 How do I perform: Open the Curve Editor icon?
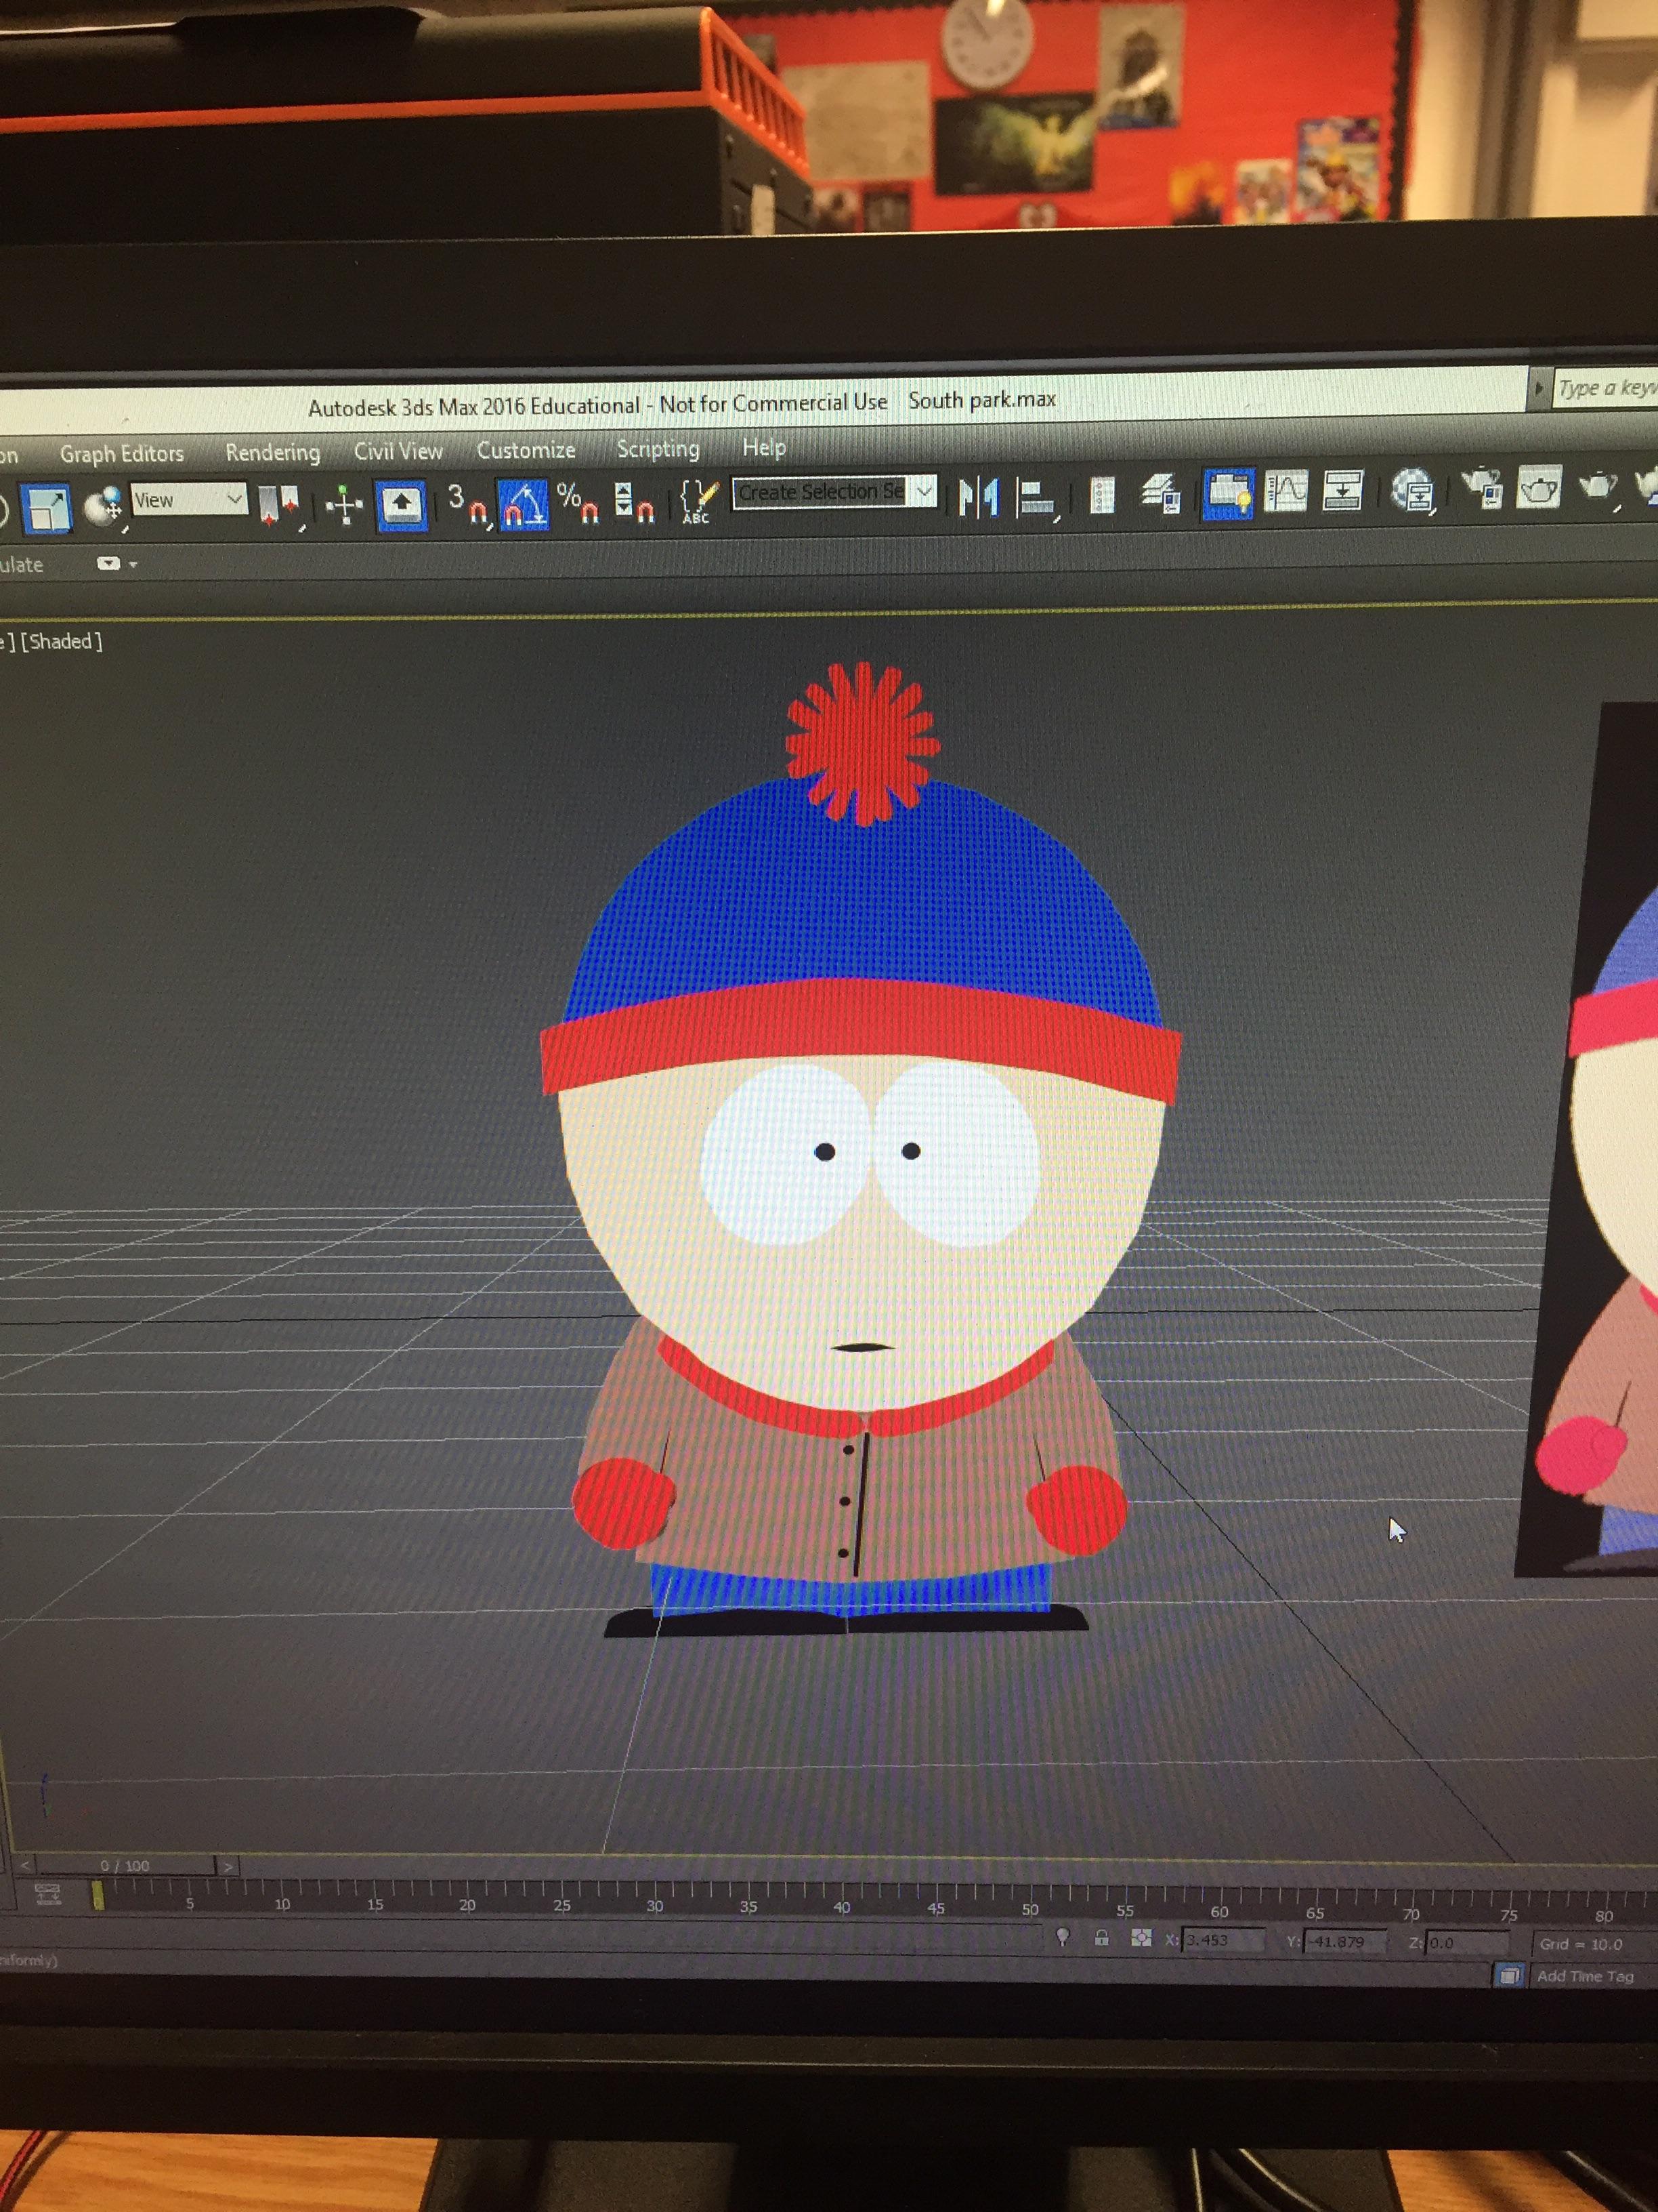(1285, 492)
